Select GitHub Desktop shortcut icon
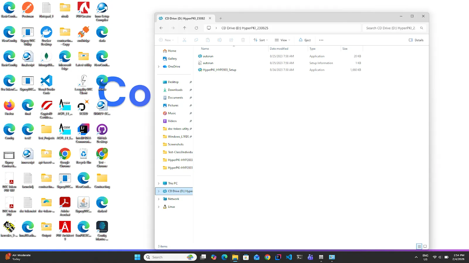The image size is (469, 263). coord(102,134)
